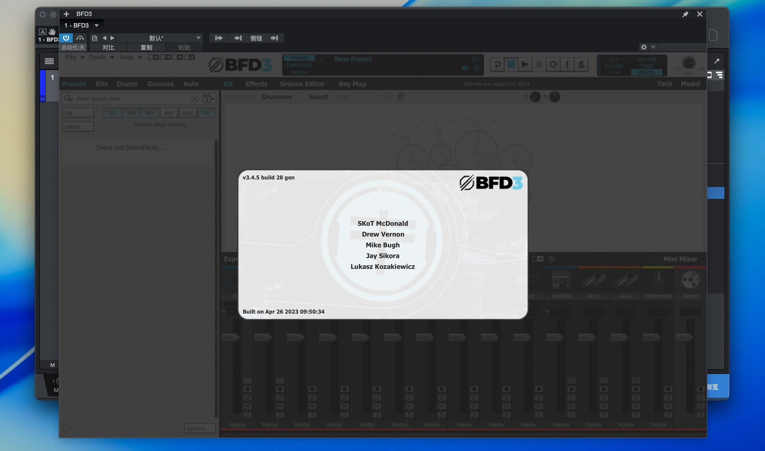Select Drummer kit view
765x451 pixels.
(277, 97)
